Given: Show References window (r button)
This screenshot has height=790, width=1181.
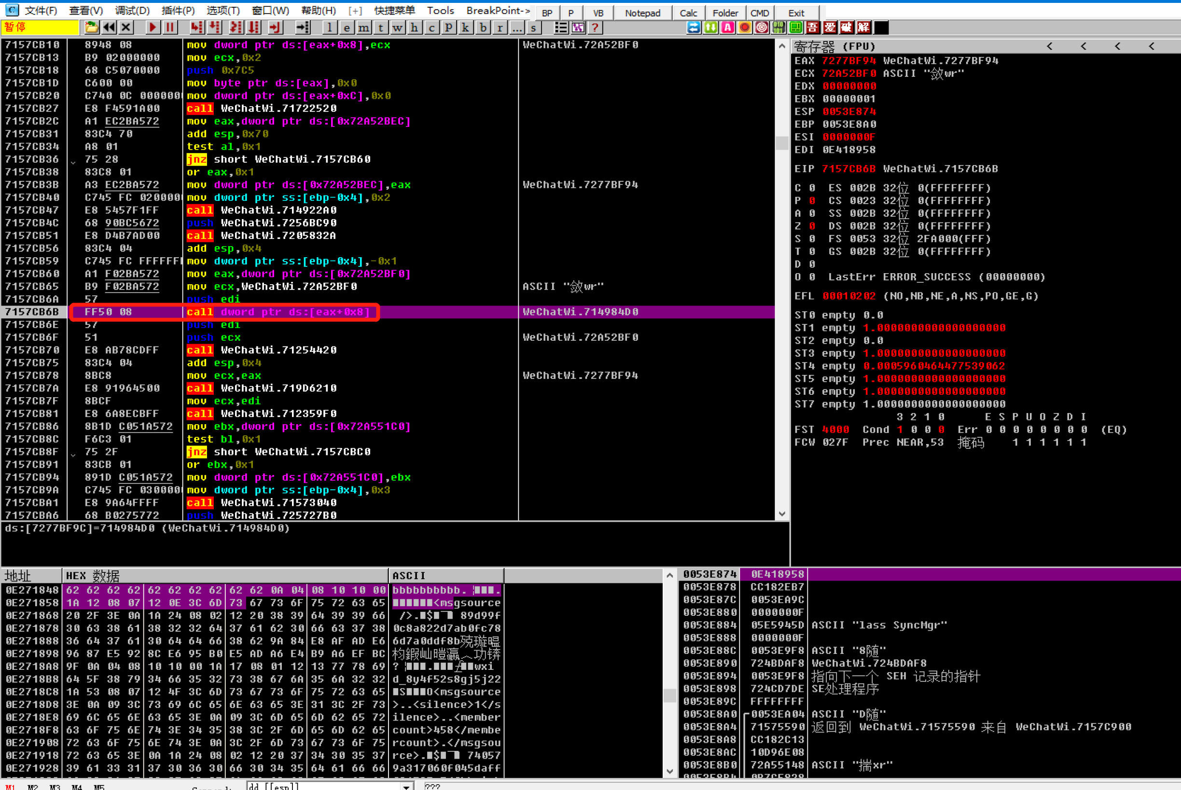Looking at the screenshot, I should (x=500, y=28).
